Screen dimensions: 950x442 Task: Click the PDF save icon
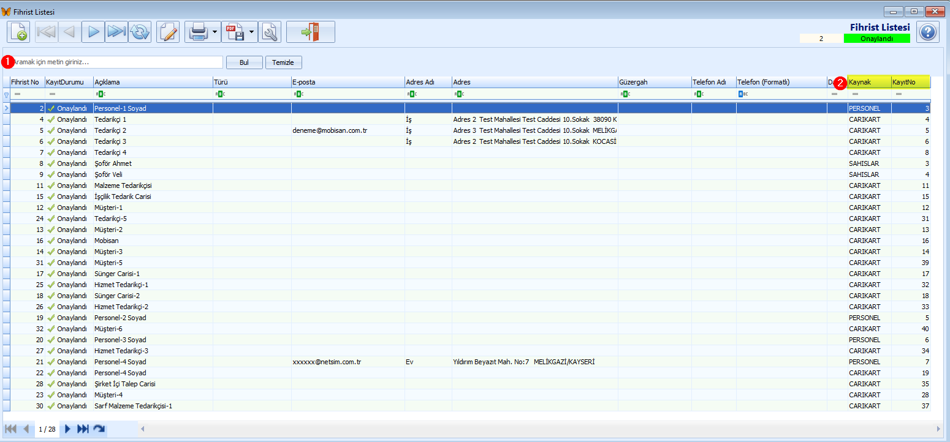tap(235, 32)
